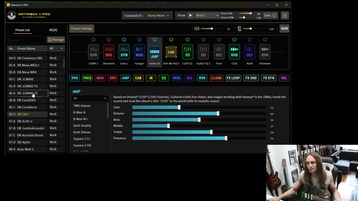Choose the FX LOOP category
Image resolution: width=358 pixels, height=201 pixels.
233,78
